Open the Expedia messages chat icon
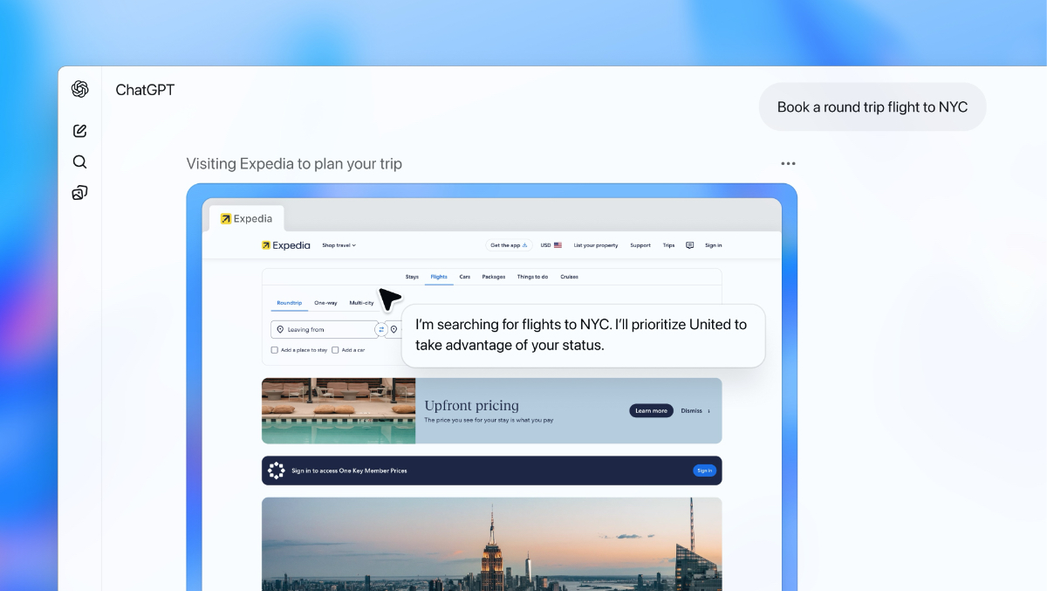This screenshot has width=1047, height=591. tap(689, 245)
